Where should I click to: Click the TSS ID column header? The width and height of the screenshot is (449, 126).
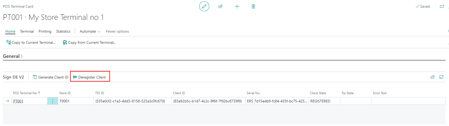100,93
